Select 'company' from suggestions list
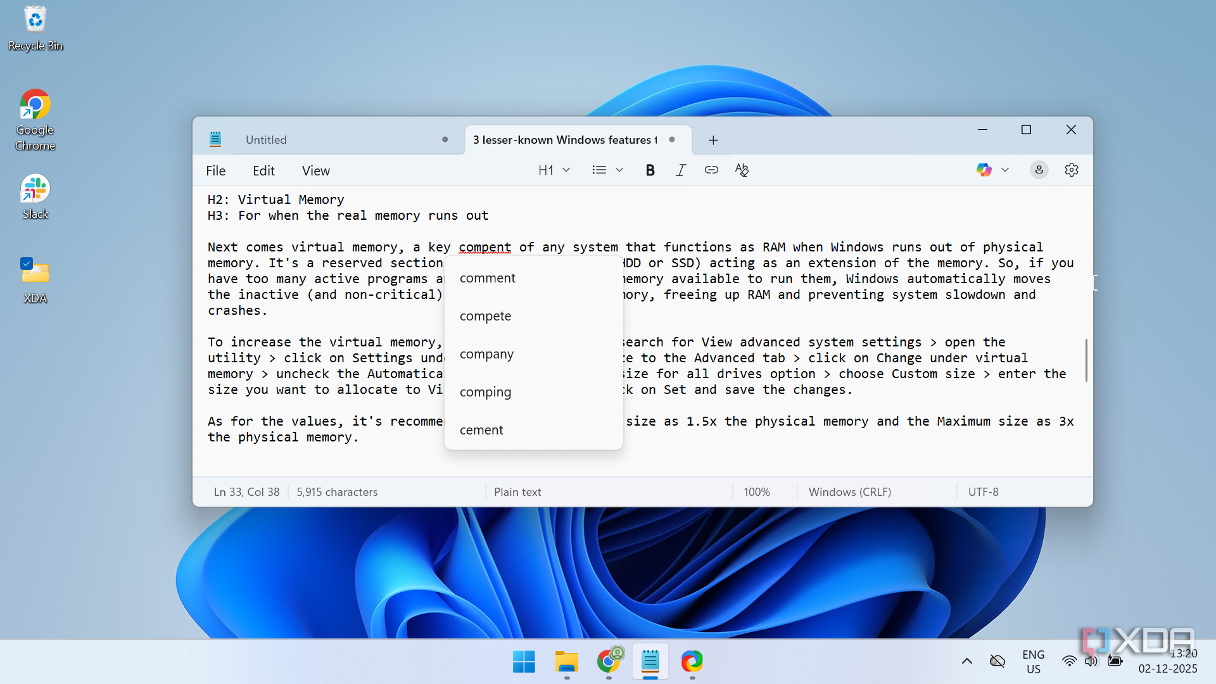The width and height of the screenshot is (1216, 684). pyautogui.click(x=486, y=354)
